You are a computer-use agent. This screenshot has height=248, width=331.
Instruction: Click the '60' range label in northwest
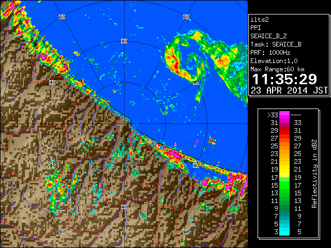pos(62,17)
